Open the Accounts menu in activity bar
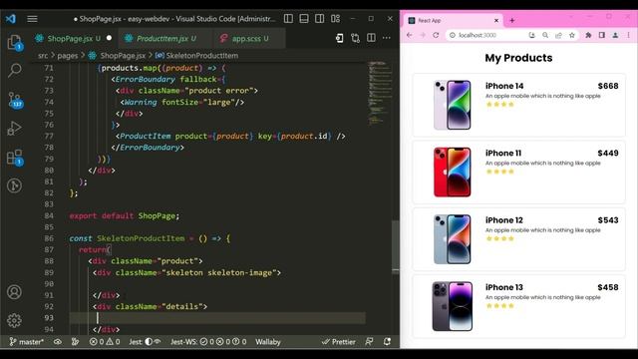Viewport: 638px width, 359px height. click(x=14, y=292)
